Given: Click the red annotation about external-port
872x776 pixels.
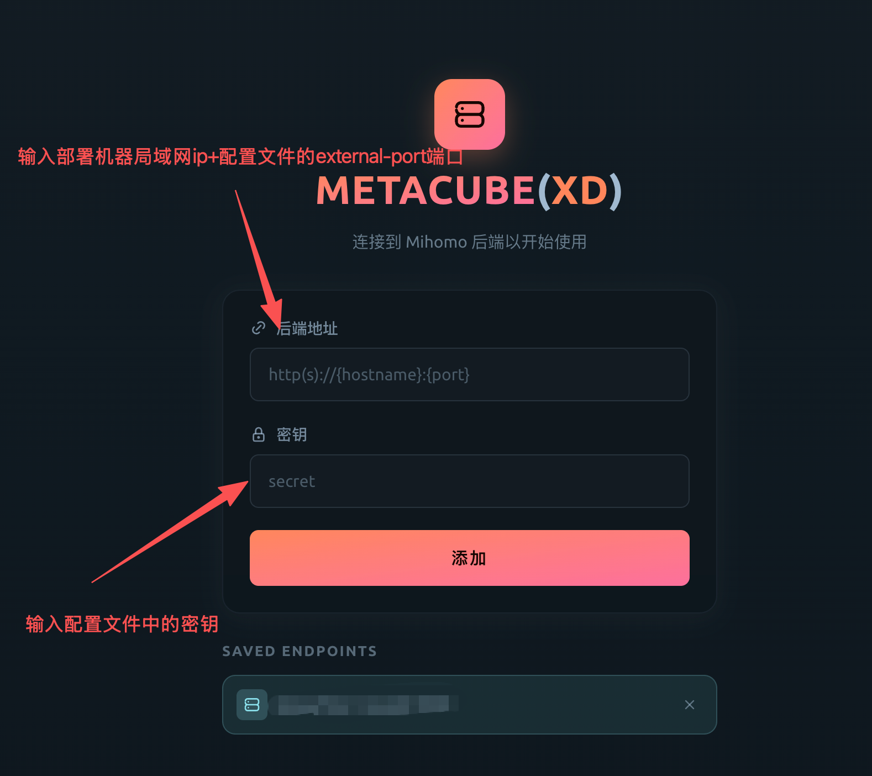Looking at the screenshot, I should [240, 156].
